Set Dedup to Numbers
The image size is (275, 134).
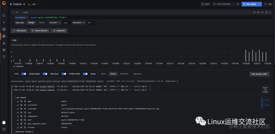(124, 74)
